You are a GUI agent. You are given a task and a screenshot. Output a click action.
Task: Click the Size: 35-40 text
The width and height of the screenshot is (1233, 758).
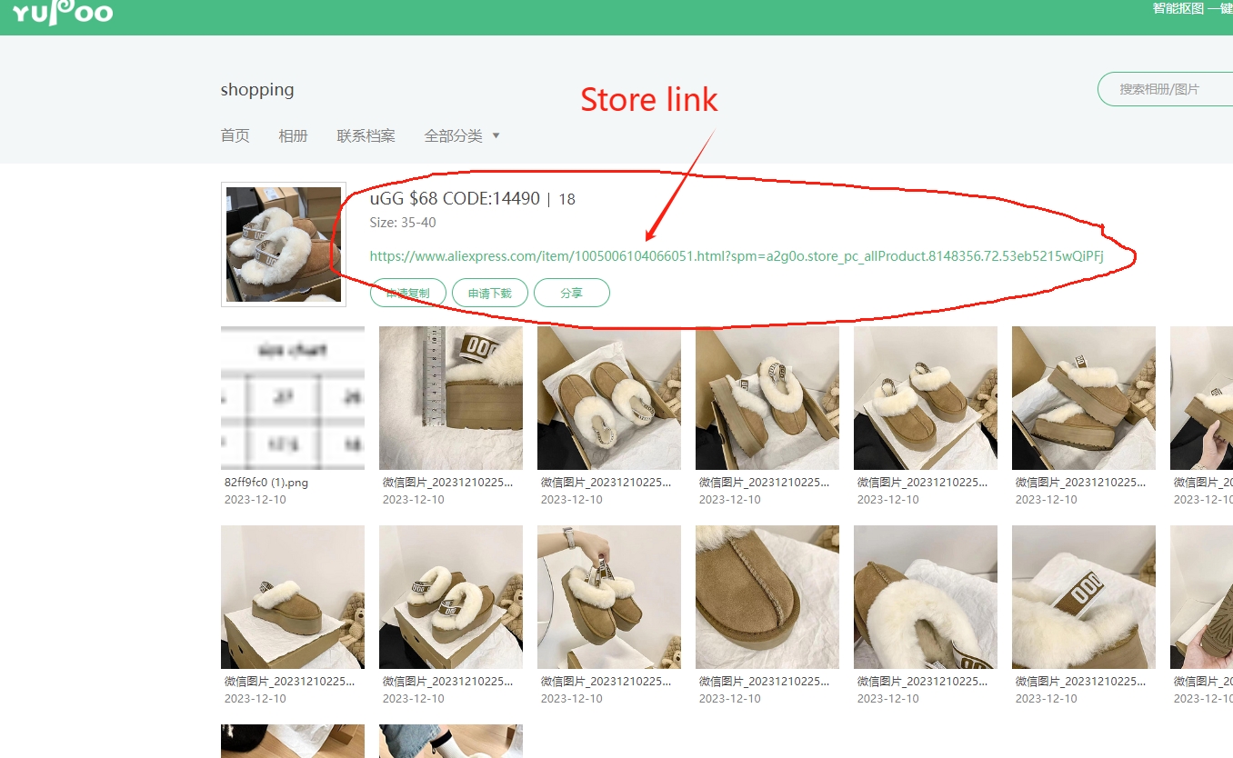[x=403, y=223]
